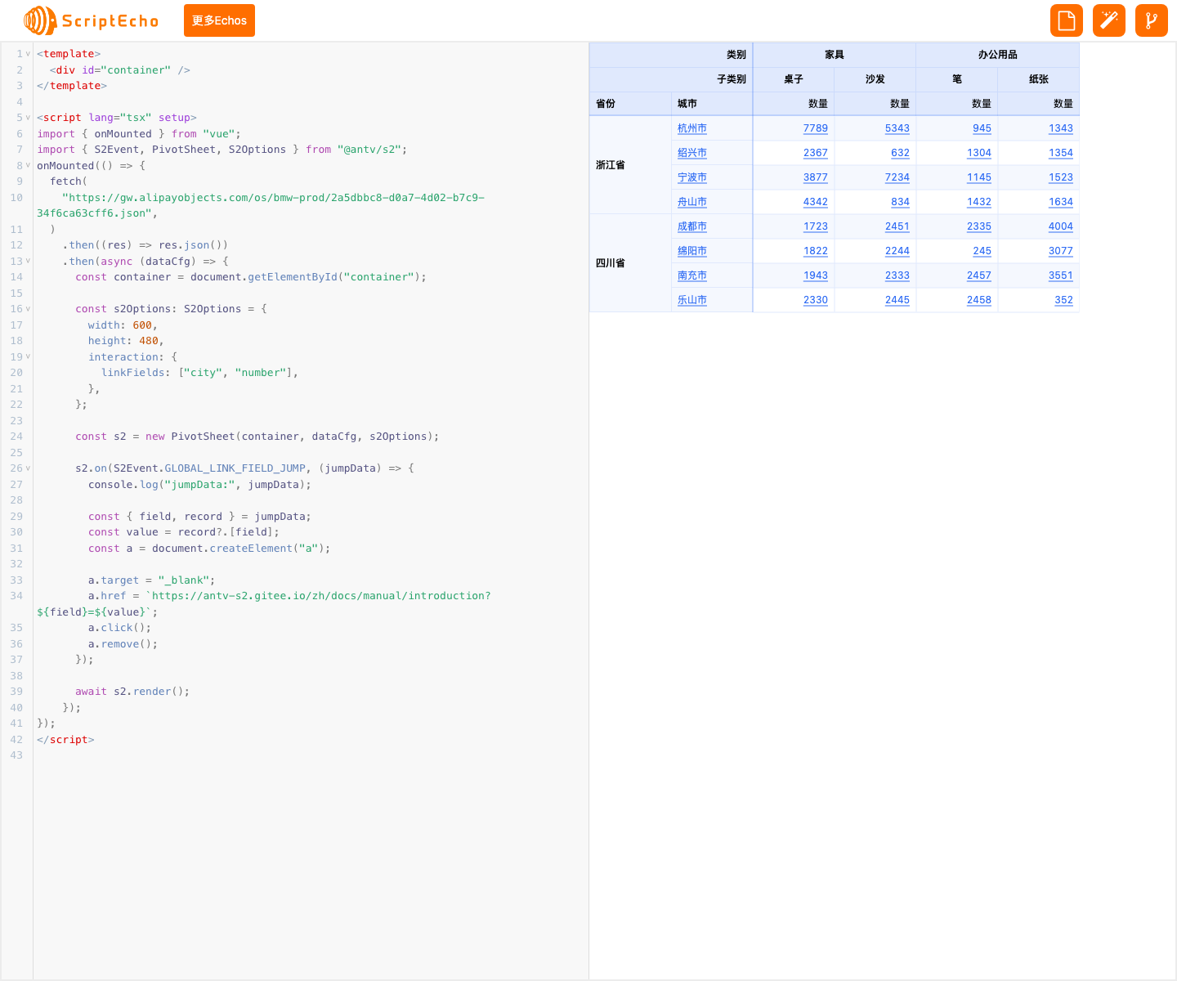
Task: Fold the s2Options object on line 16
Action: pyautogui.click(x=28, y=309)
